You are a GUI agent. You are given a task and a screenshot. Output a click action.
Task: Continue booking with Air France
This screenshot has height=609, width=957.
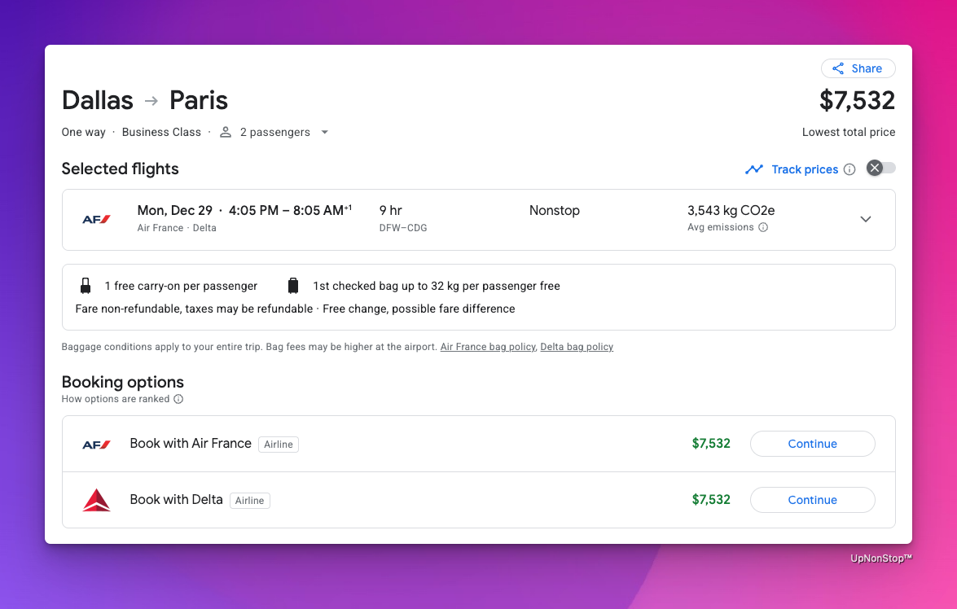pos(812,444)
